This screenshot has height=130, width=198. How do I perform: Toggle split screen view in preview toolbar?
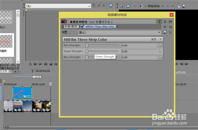[141, 6]
